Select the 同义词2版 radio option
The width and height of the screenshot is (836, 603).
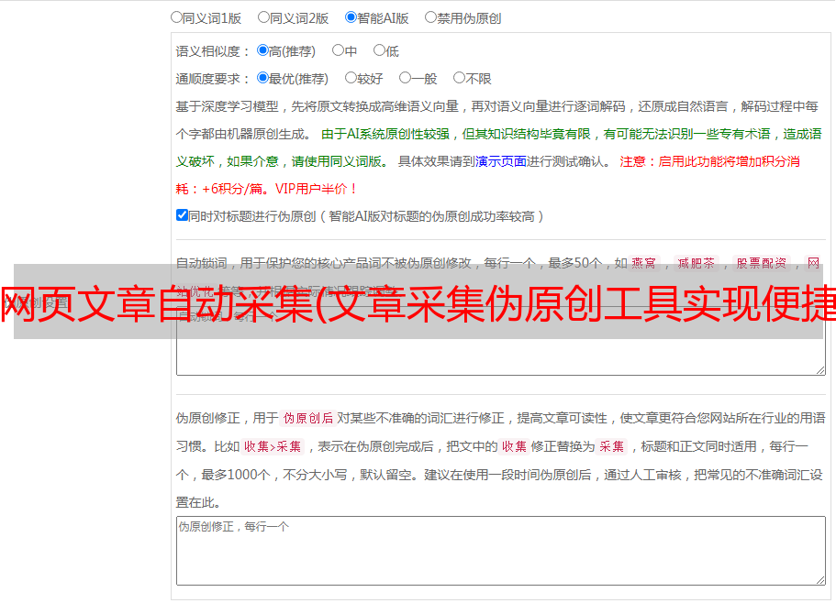point(263,17)
